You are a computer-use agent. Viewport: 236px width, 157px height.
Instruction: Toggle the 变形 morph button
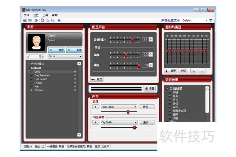[57, 50]
